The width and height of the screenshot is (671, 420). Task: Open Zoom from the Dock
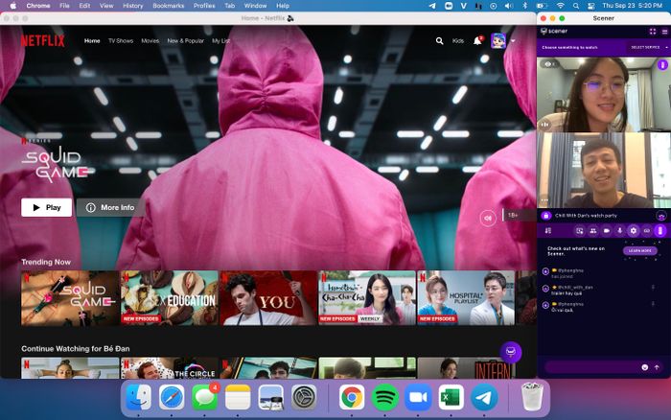point(418,398)
